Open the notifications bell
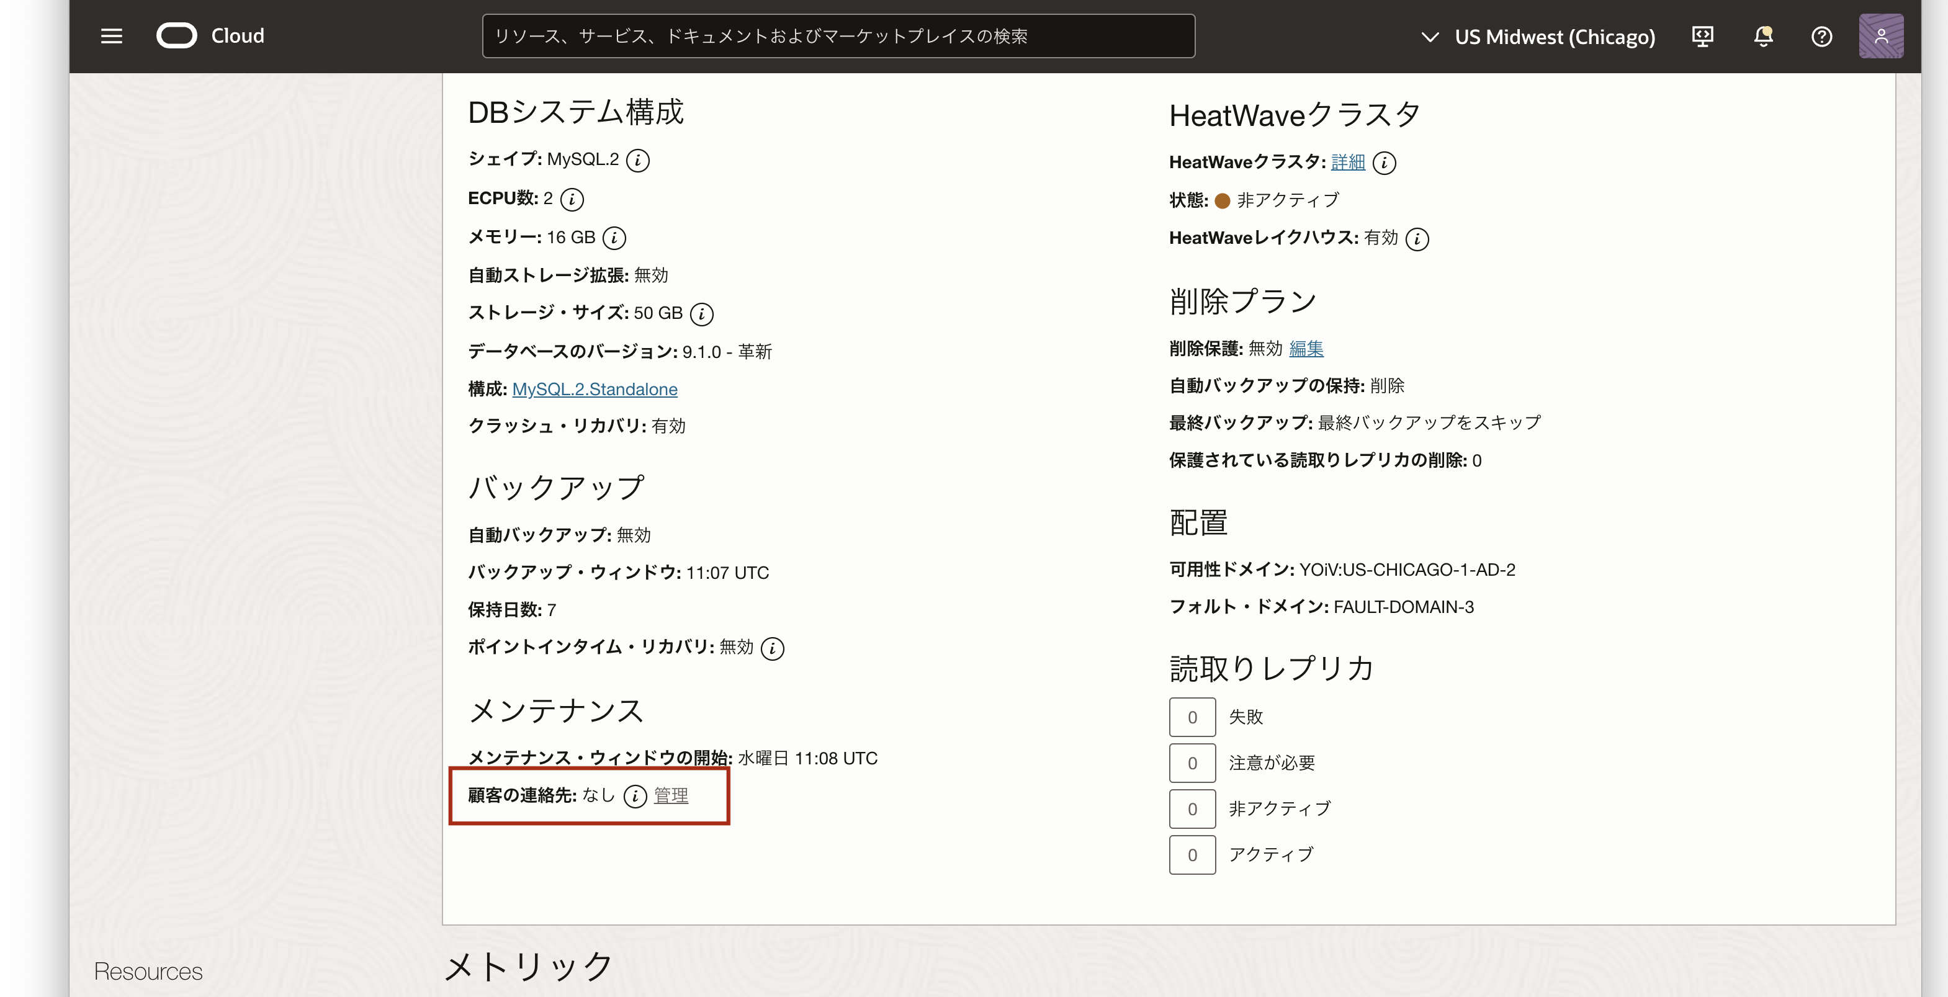The width and height of the screenshot is (1948, 997). pos(1762,36)
